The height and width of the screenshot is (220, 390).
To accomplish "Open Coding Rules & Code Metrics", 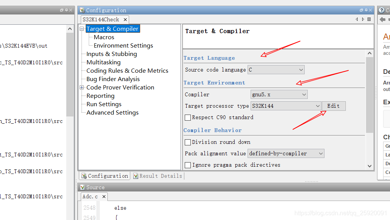I will coord(127,71).
